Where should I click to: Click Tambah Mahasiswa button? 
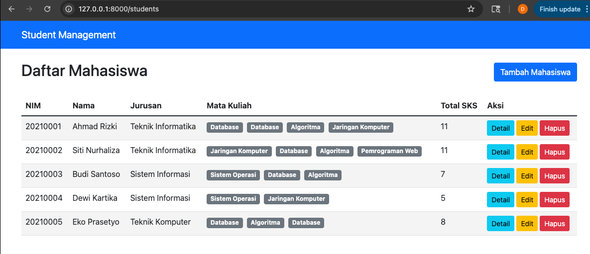point(535,72)
